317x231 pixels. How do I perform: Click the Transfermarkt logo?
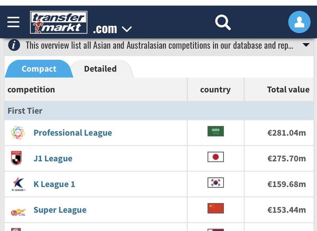coord(59,22)
